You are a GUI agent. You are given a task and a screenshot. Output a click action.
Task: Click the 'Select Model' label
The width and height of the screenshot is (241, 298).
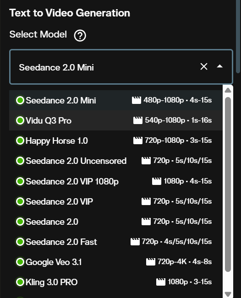point(38,34)
